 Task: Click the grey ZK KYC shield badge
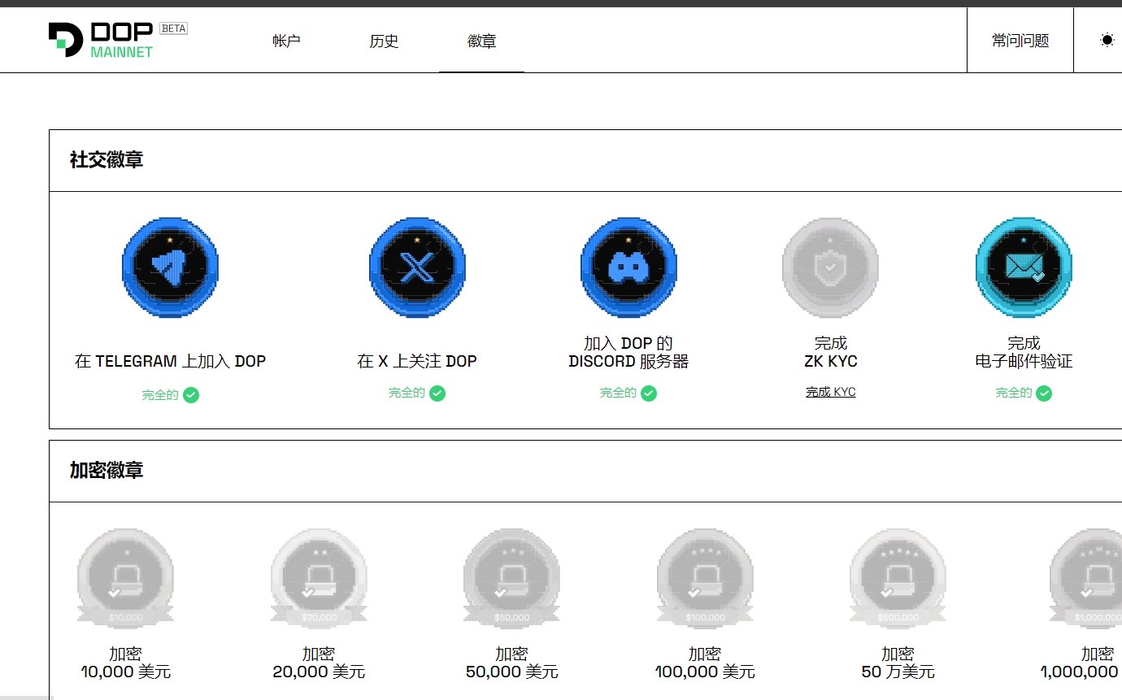pos(830,266)
